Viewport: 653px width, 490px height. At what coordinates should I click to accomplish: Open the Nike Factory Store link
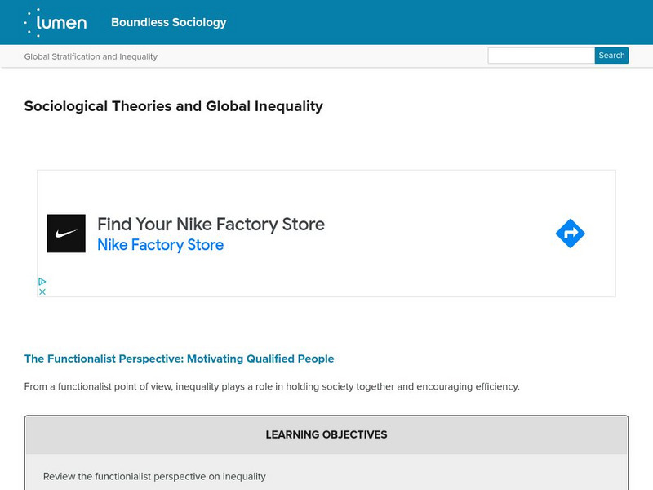click(160, 244)
